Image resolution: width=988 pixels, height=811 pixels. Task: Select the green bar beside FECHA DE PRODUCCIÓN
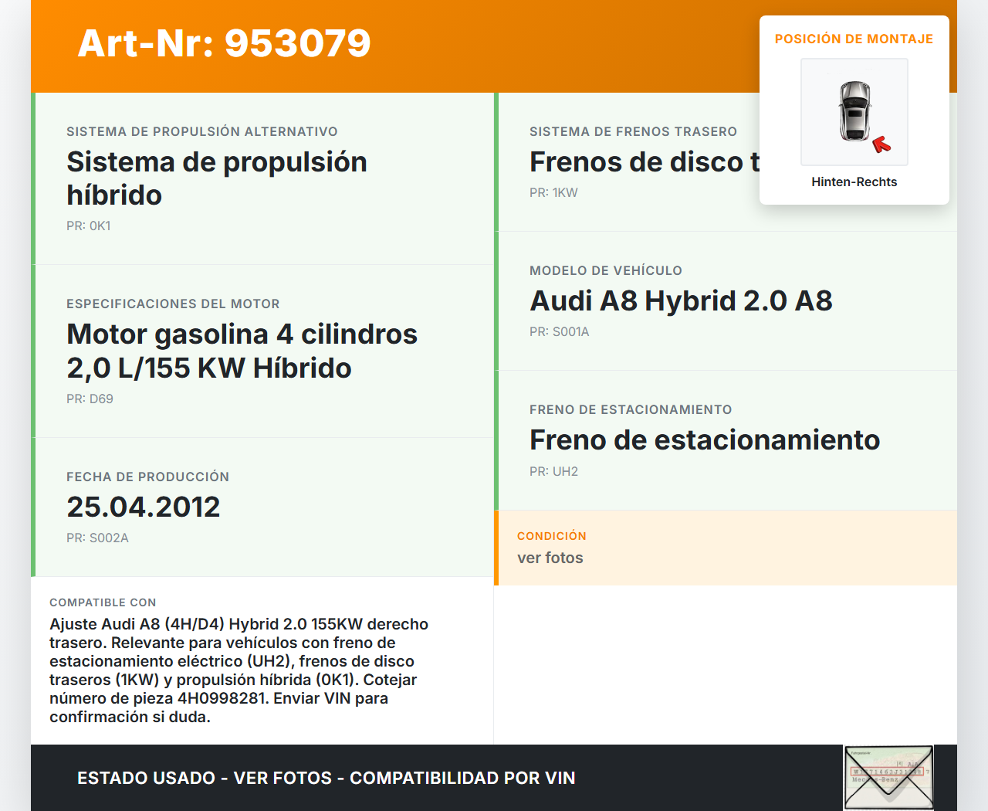coord(32,507)
